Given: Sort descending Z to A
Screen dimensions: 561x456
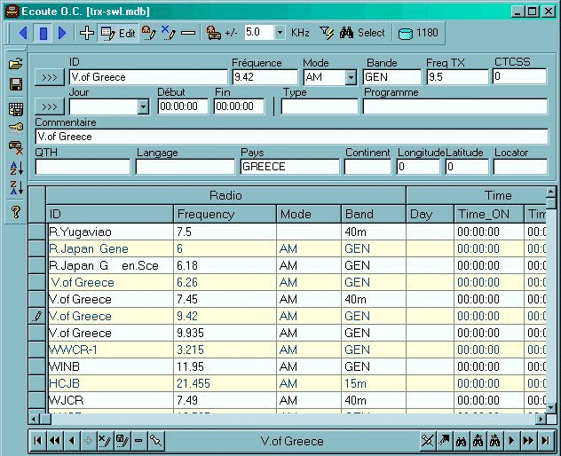Looking at the screenshot, I should (17, 188).
